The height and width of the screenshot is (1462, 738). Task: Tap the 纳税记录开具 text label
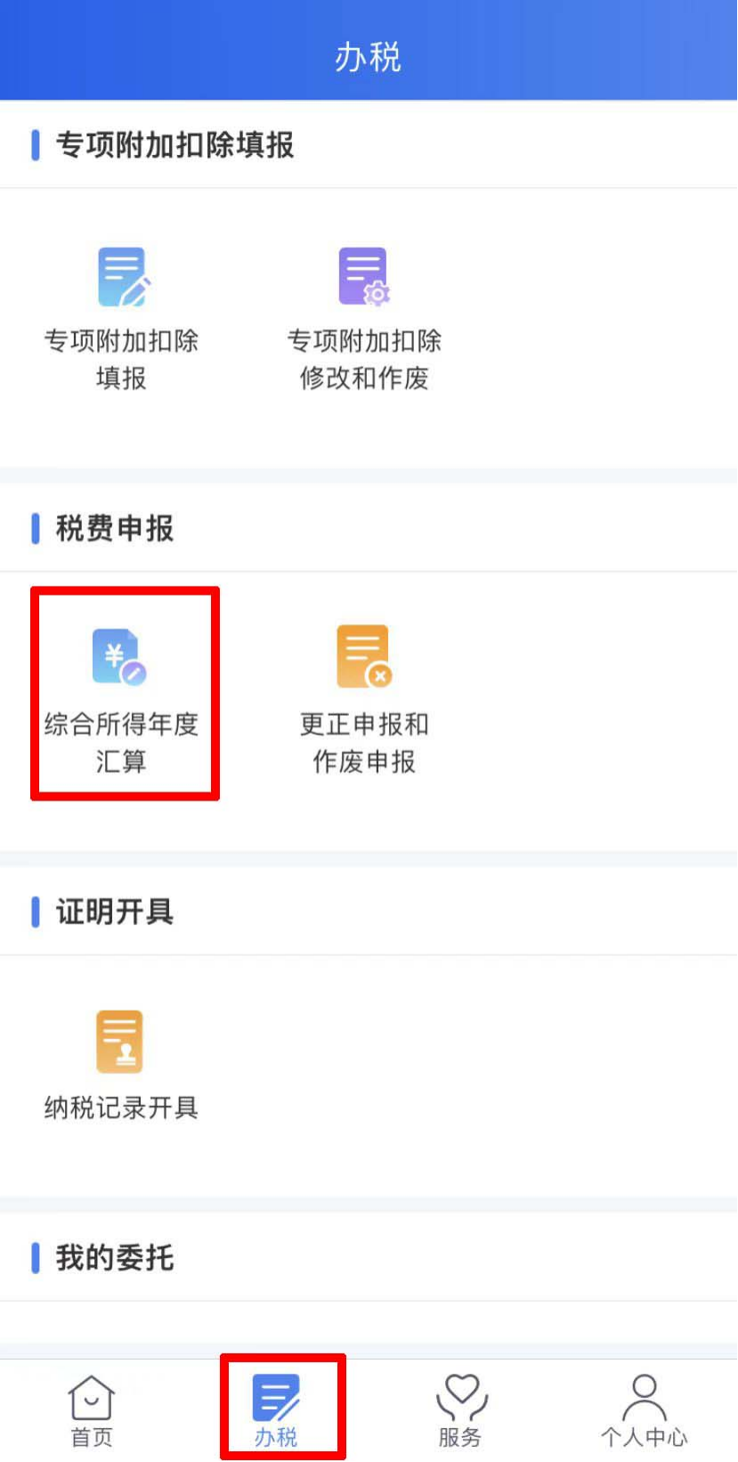tap(122, 1108)
